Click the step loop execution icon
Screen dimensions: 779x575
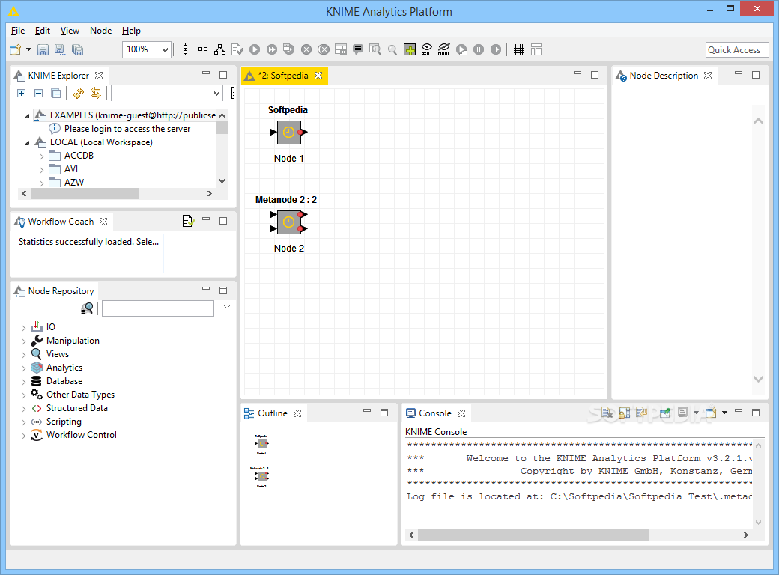point(461,49)
